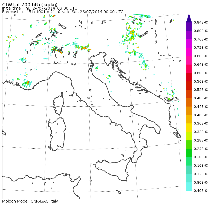Click the green swatch between 0.20E-03 and 0.24E-03
Screen dimensions: 208x205
point(189,153)
